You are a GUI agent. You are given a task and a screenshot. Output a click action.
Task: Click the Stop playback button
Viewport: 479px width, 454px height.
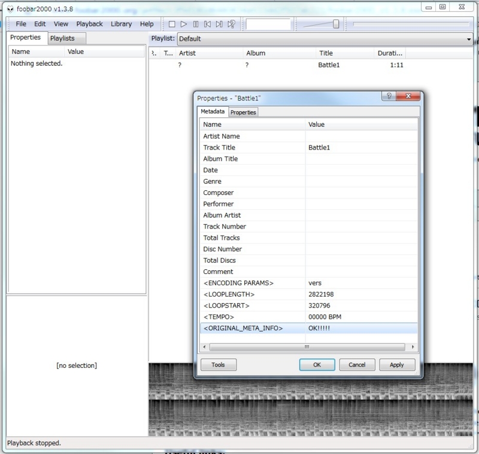172,24
